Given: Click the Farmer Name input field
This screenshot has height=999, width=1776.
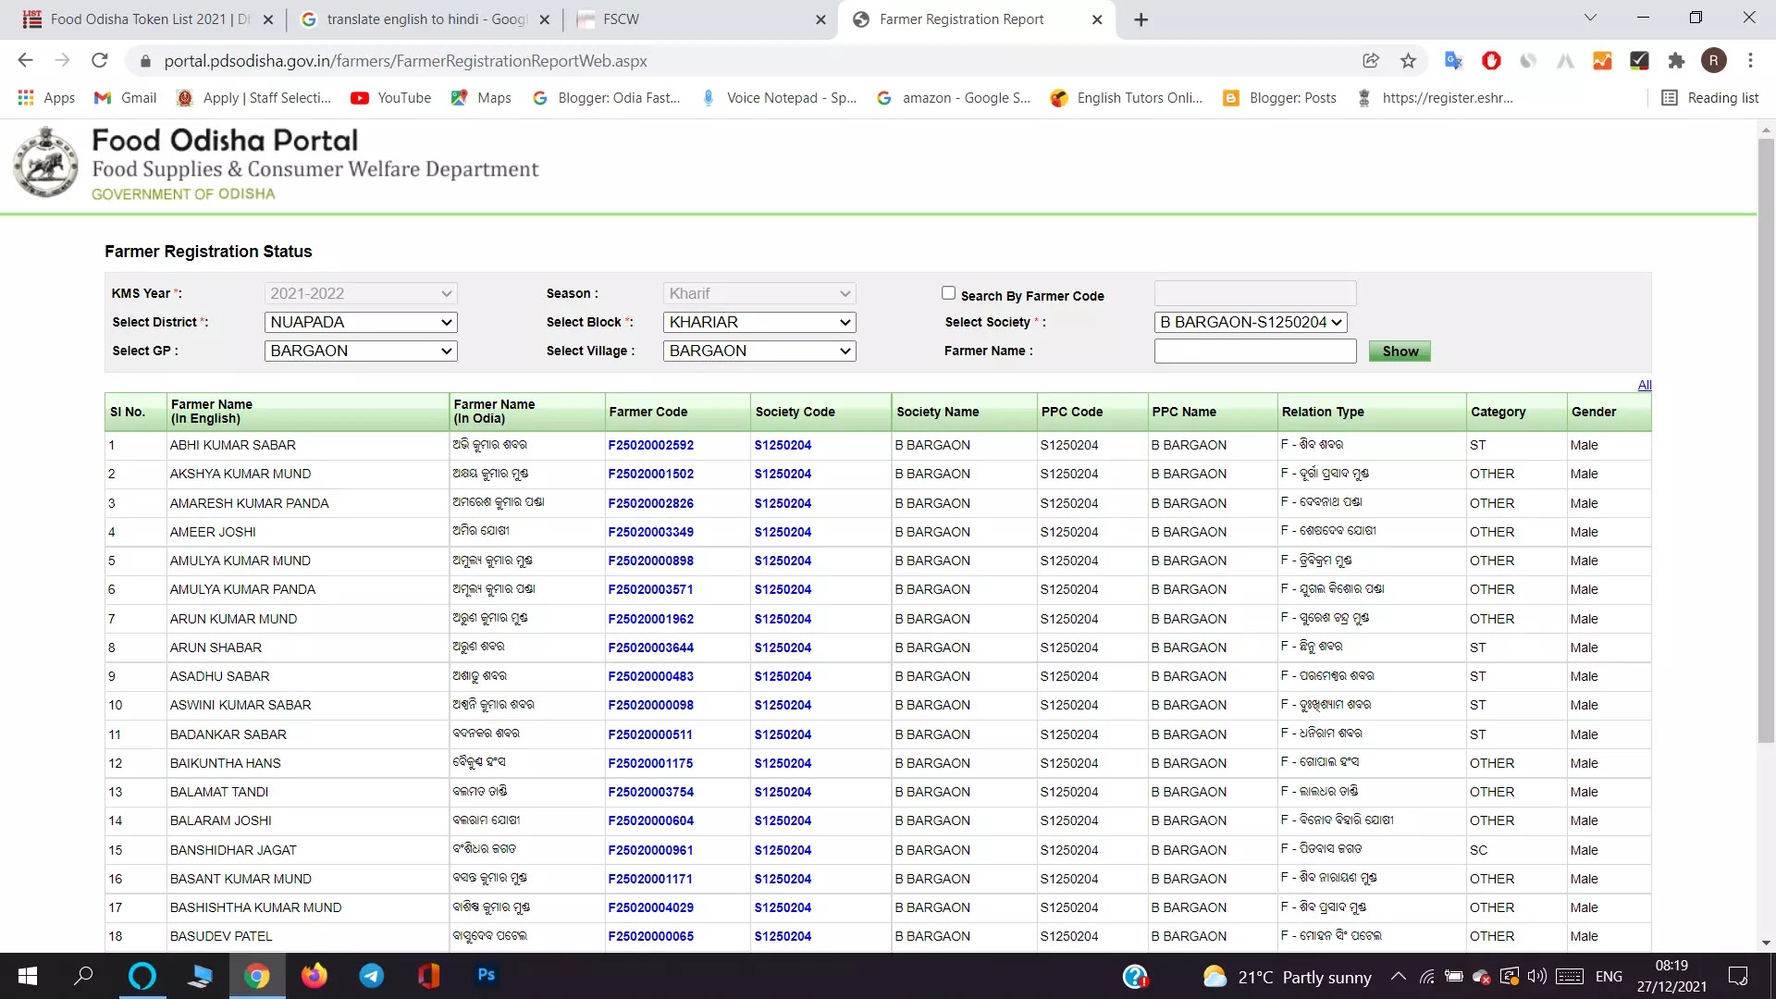Looking at the screenshot, I should click(x=1254, y=351).
